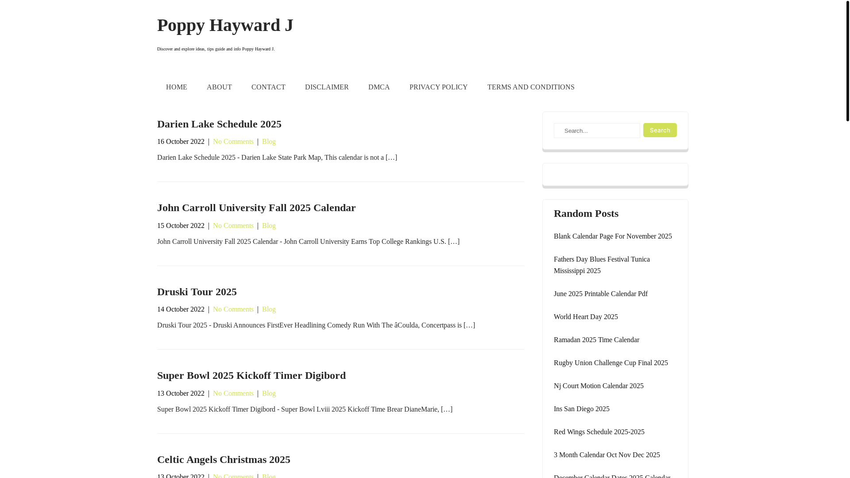Open the DISCLAIMER page
This screenshot has height=478, width=850.
(x=327, y=87)
